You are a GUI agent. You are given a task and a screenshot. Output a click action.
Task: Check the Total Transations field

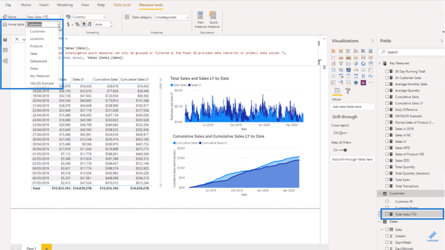click(387, 186)
